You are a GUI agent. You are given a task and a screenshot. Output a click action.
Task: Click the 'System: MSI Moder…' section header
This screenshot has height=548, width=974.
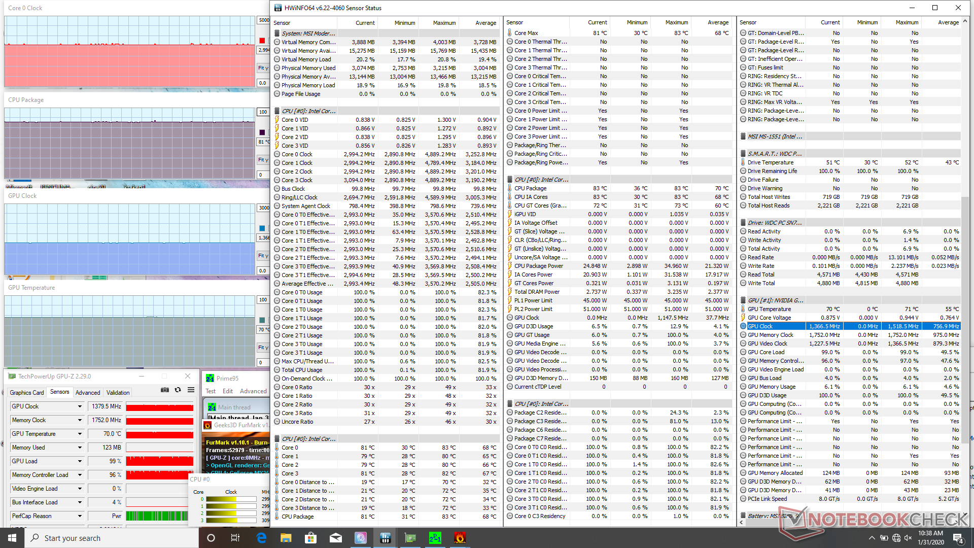click(x=308, y=33)
